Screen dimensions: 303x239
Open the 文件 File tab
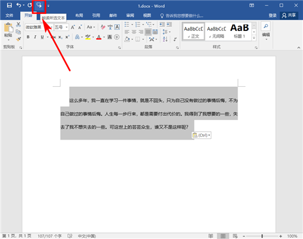[9, 16]
